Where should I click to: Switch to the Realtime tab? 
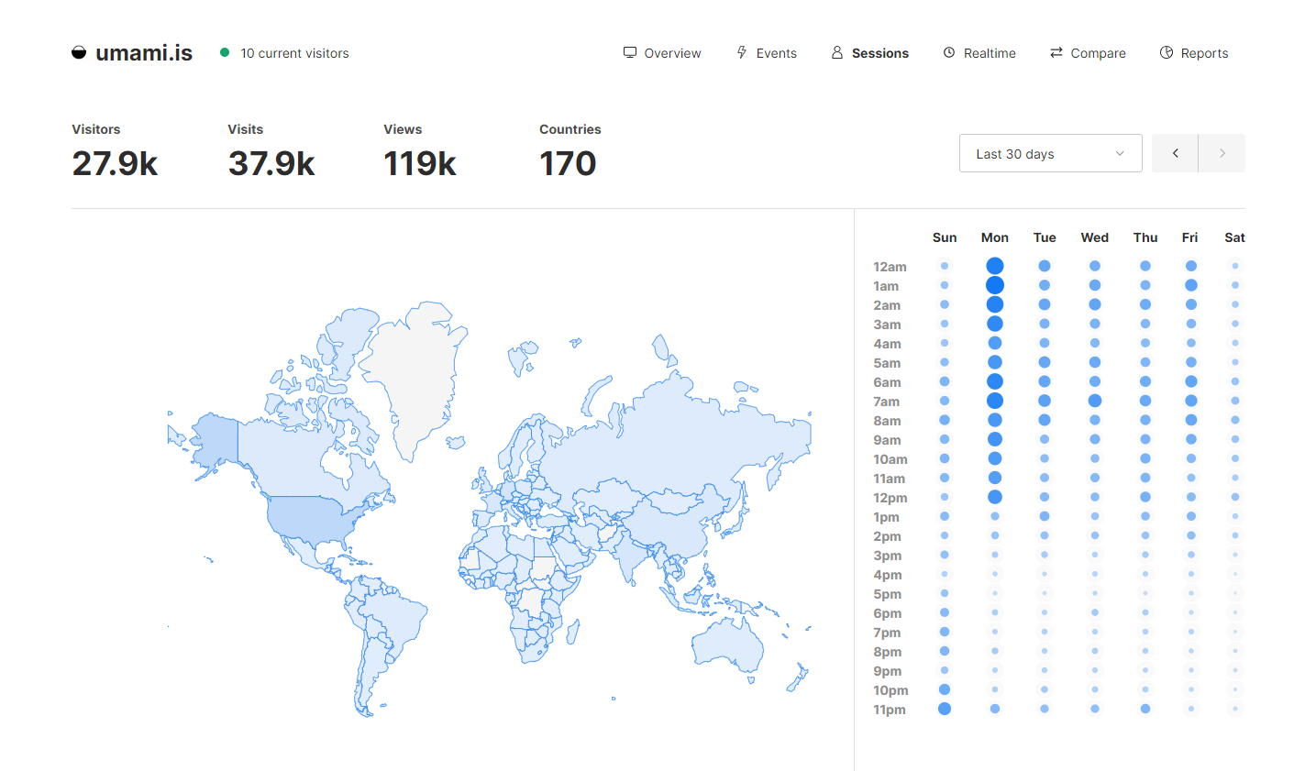coord(990,53)
